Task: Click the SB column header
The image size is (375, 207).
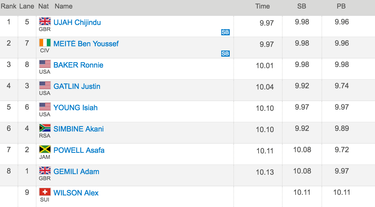Action: tap(302, 6)
